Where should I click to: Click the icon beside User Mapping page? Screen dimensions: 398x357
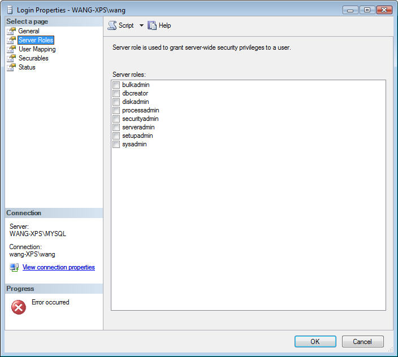pos(11,49)
